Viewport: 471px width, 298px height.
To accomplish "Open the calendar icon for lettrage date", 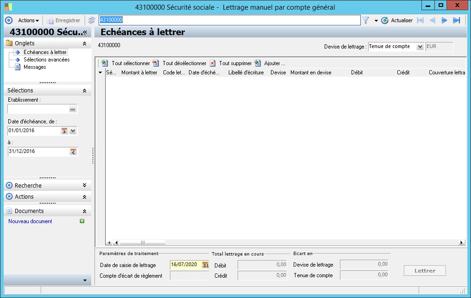I will tap(205, 265).
